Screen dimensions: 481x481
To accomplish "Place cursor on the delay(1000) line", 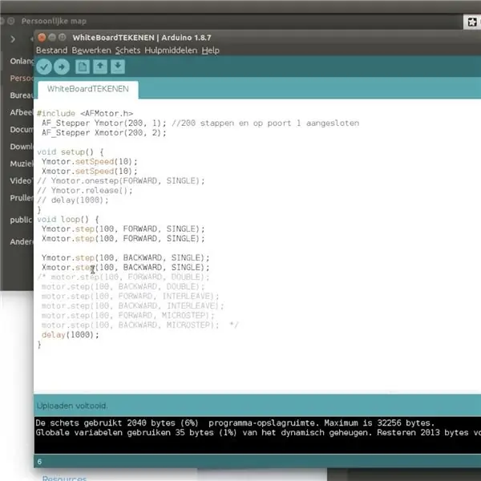I will [71, 334].
